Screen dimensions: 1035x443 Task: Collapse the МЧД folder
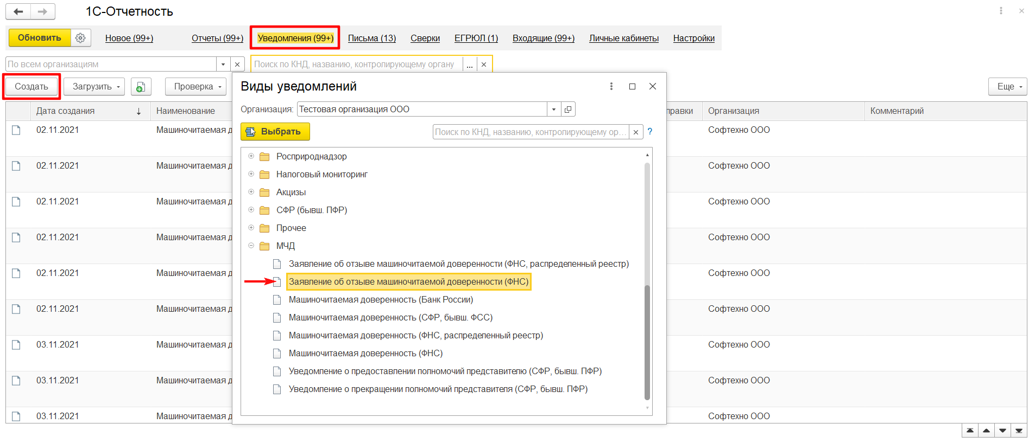click(x=251, y=246)
